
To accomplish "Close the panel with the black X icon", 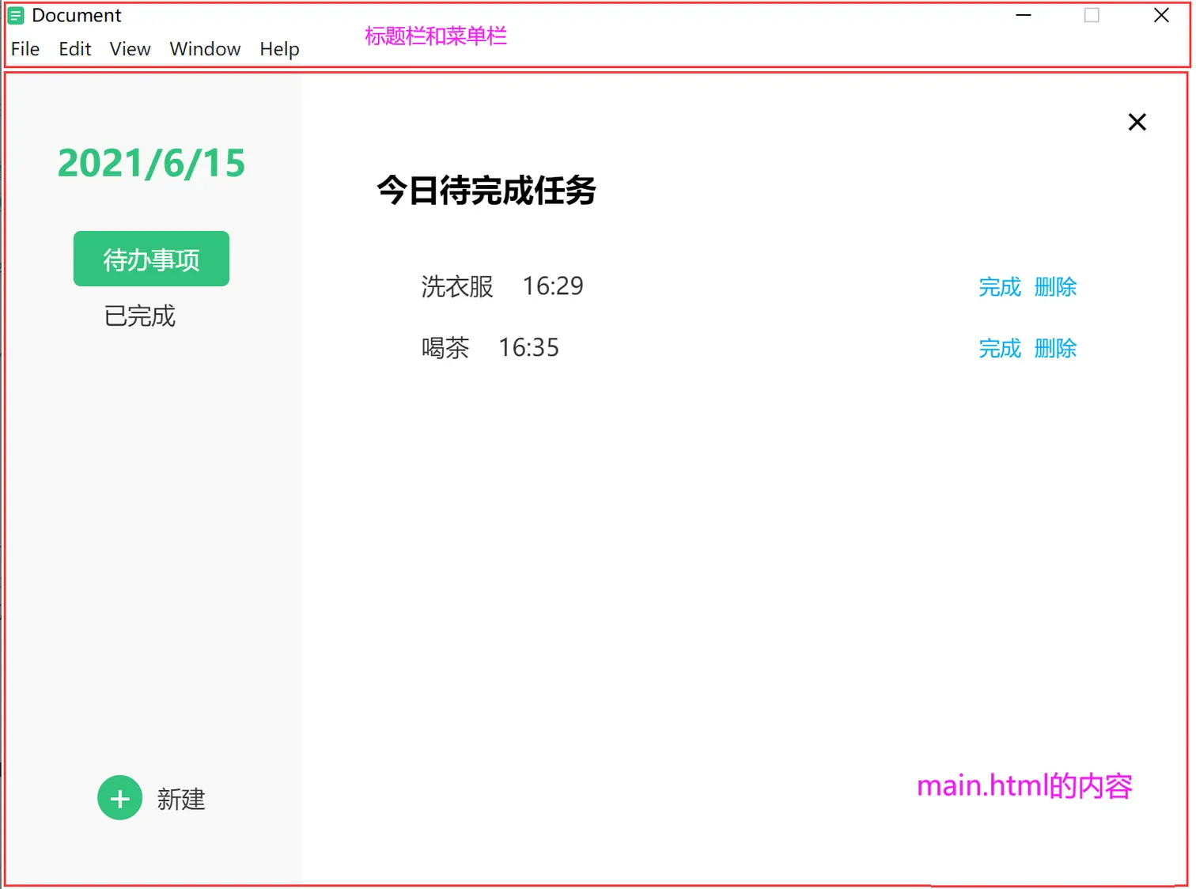I will [1137, 122].
